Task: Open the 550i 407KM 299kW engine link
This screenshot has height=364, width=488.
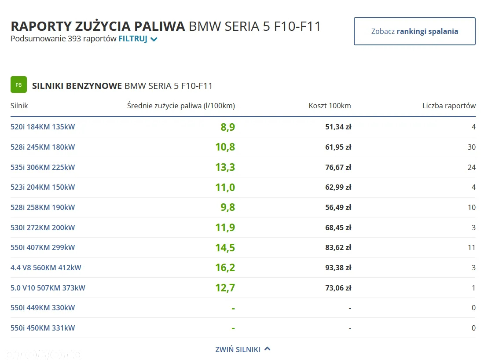Action: [x=43, y=247]
